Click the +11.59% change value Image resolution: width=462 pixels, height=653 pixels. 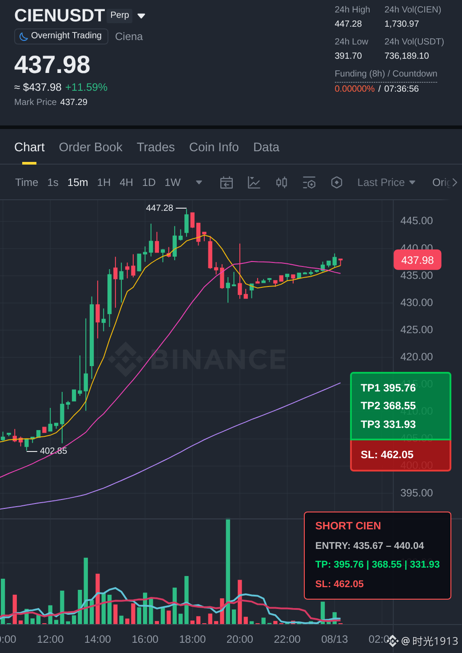click(x=86, y=87)
